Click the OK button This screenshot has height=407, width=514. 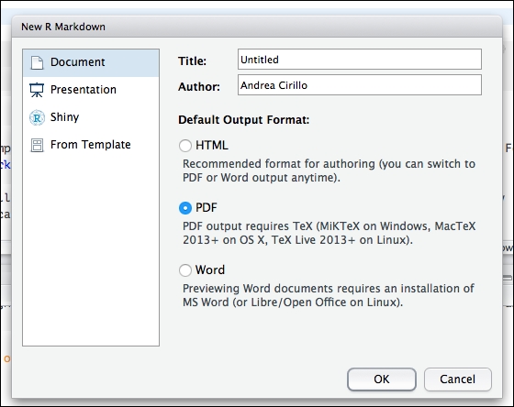pyautogui.click(x=382, y=379)
